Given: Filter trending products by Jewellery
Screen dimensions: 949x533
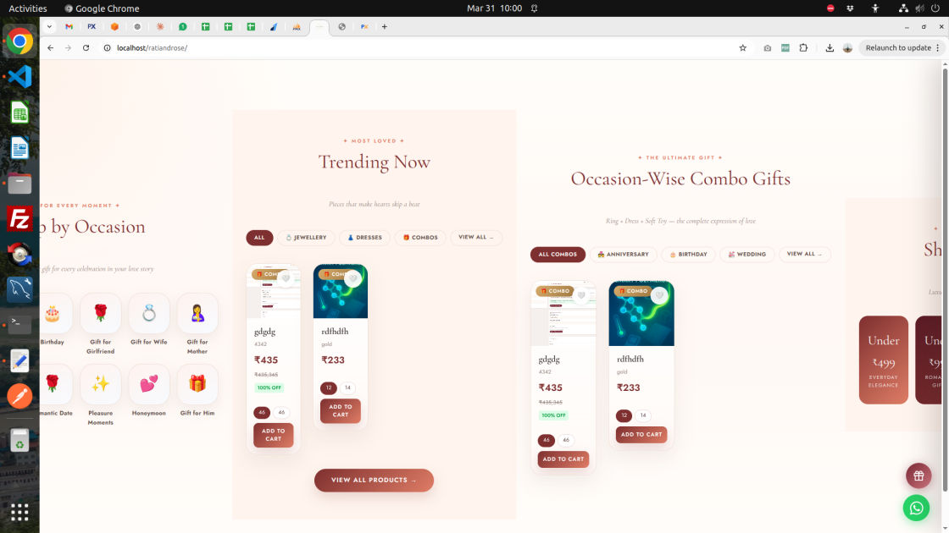Looking at the screenshot, I should coord(306,238).
